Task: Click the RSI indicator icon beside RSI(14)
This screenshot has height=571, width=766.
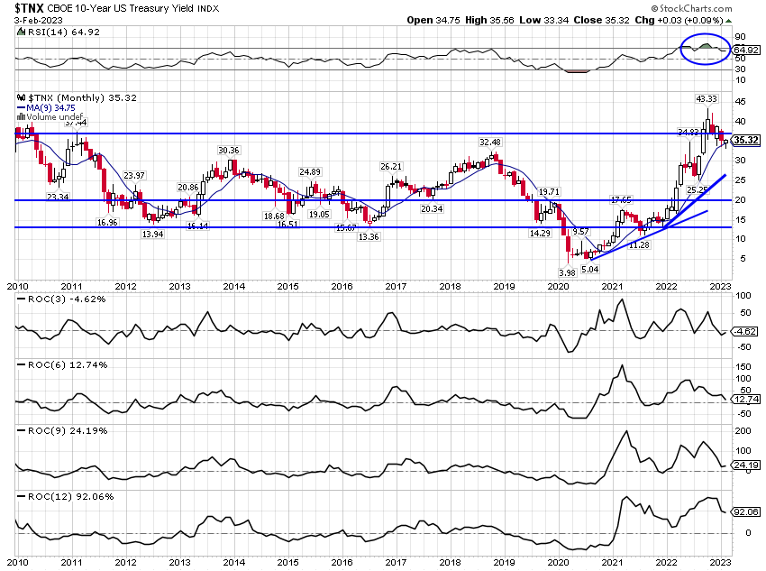Action: point(21,32)
